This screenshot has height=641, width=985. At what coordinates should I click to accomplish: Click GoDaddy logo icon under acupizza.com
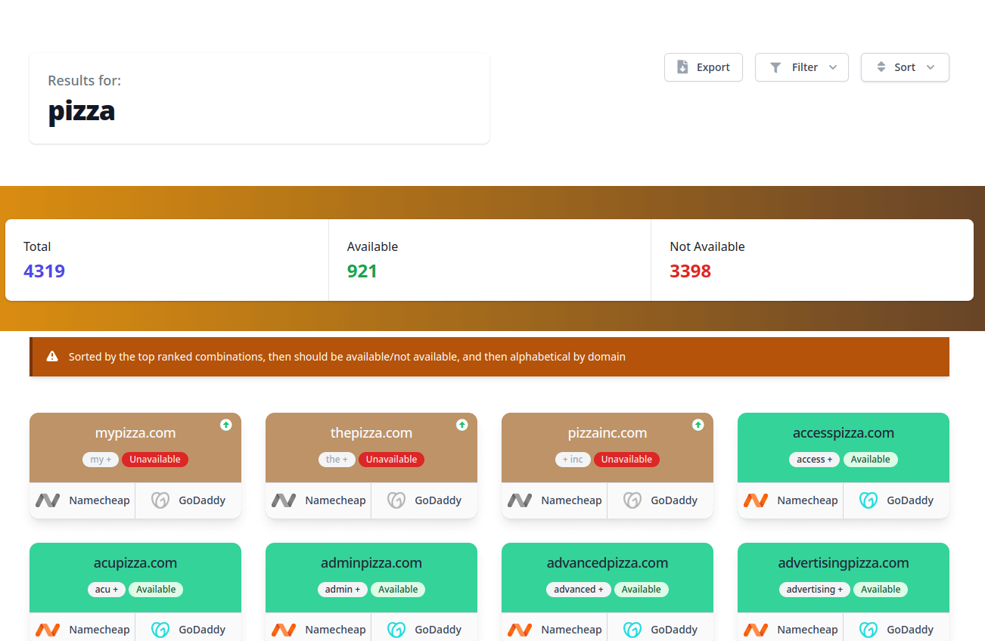pyautogui.click(x=160, y=630)
